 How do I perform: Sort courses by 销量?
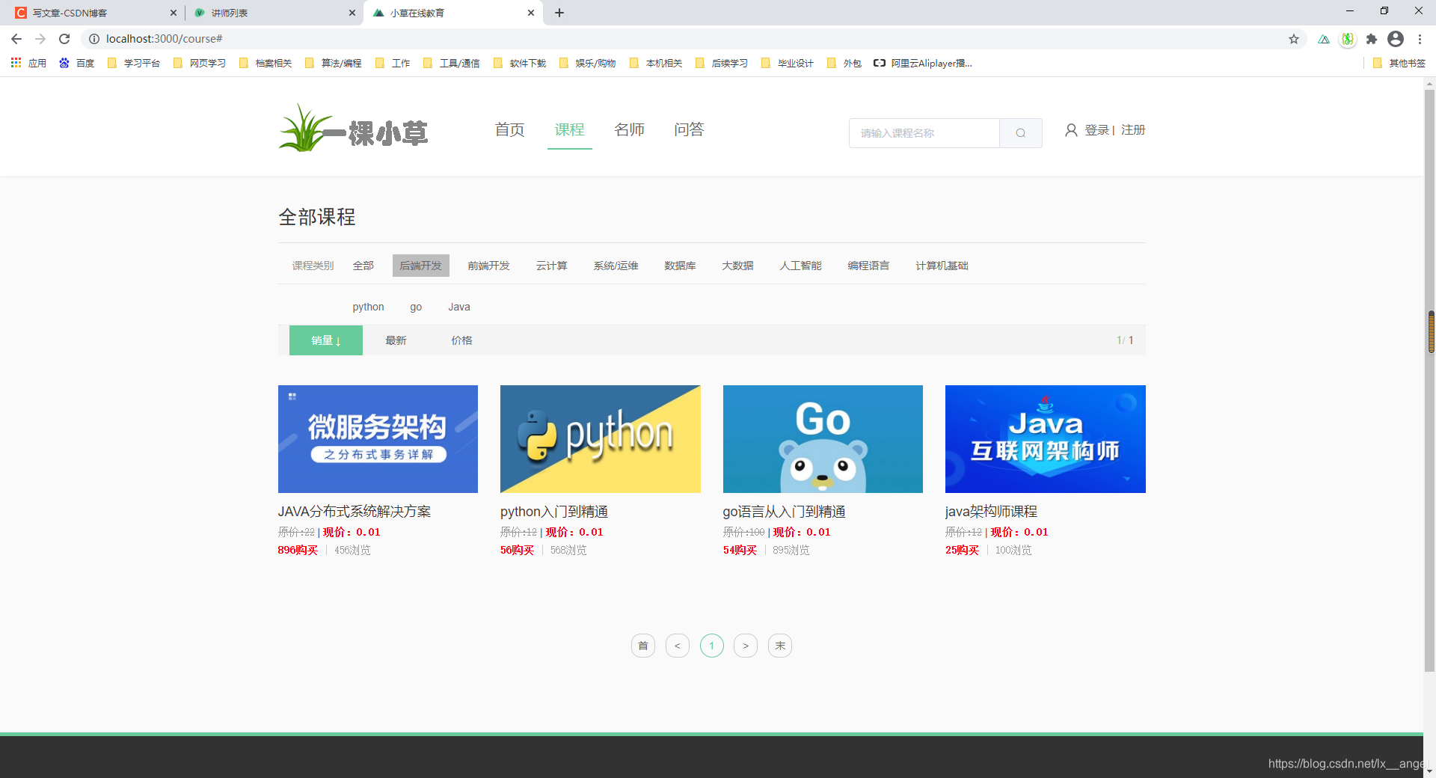pyautogui.click(x=326, y=340)
